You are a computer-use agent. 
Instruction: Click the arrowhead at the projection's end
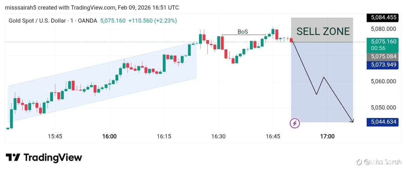[352, 121]
